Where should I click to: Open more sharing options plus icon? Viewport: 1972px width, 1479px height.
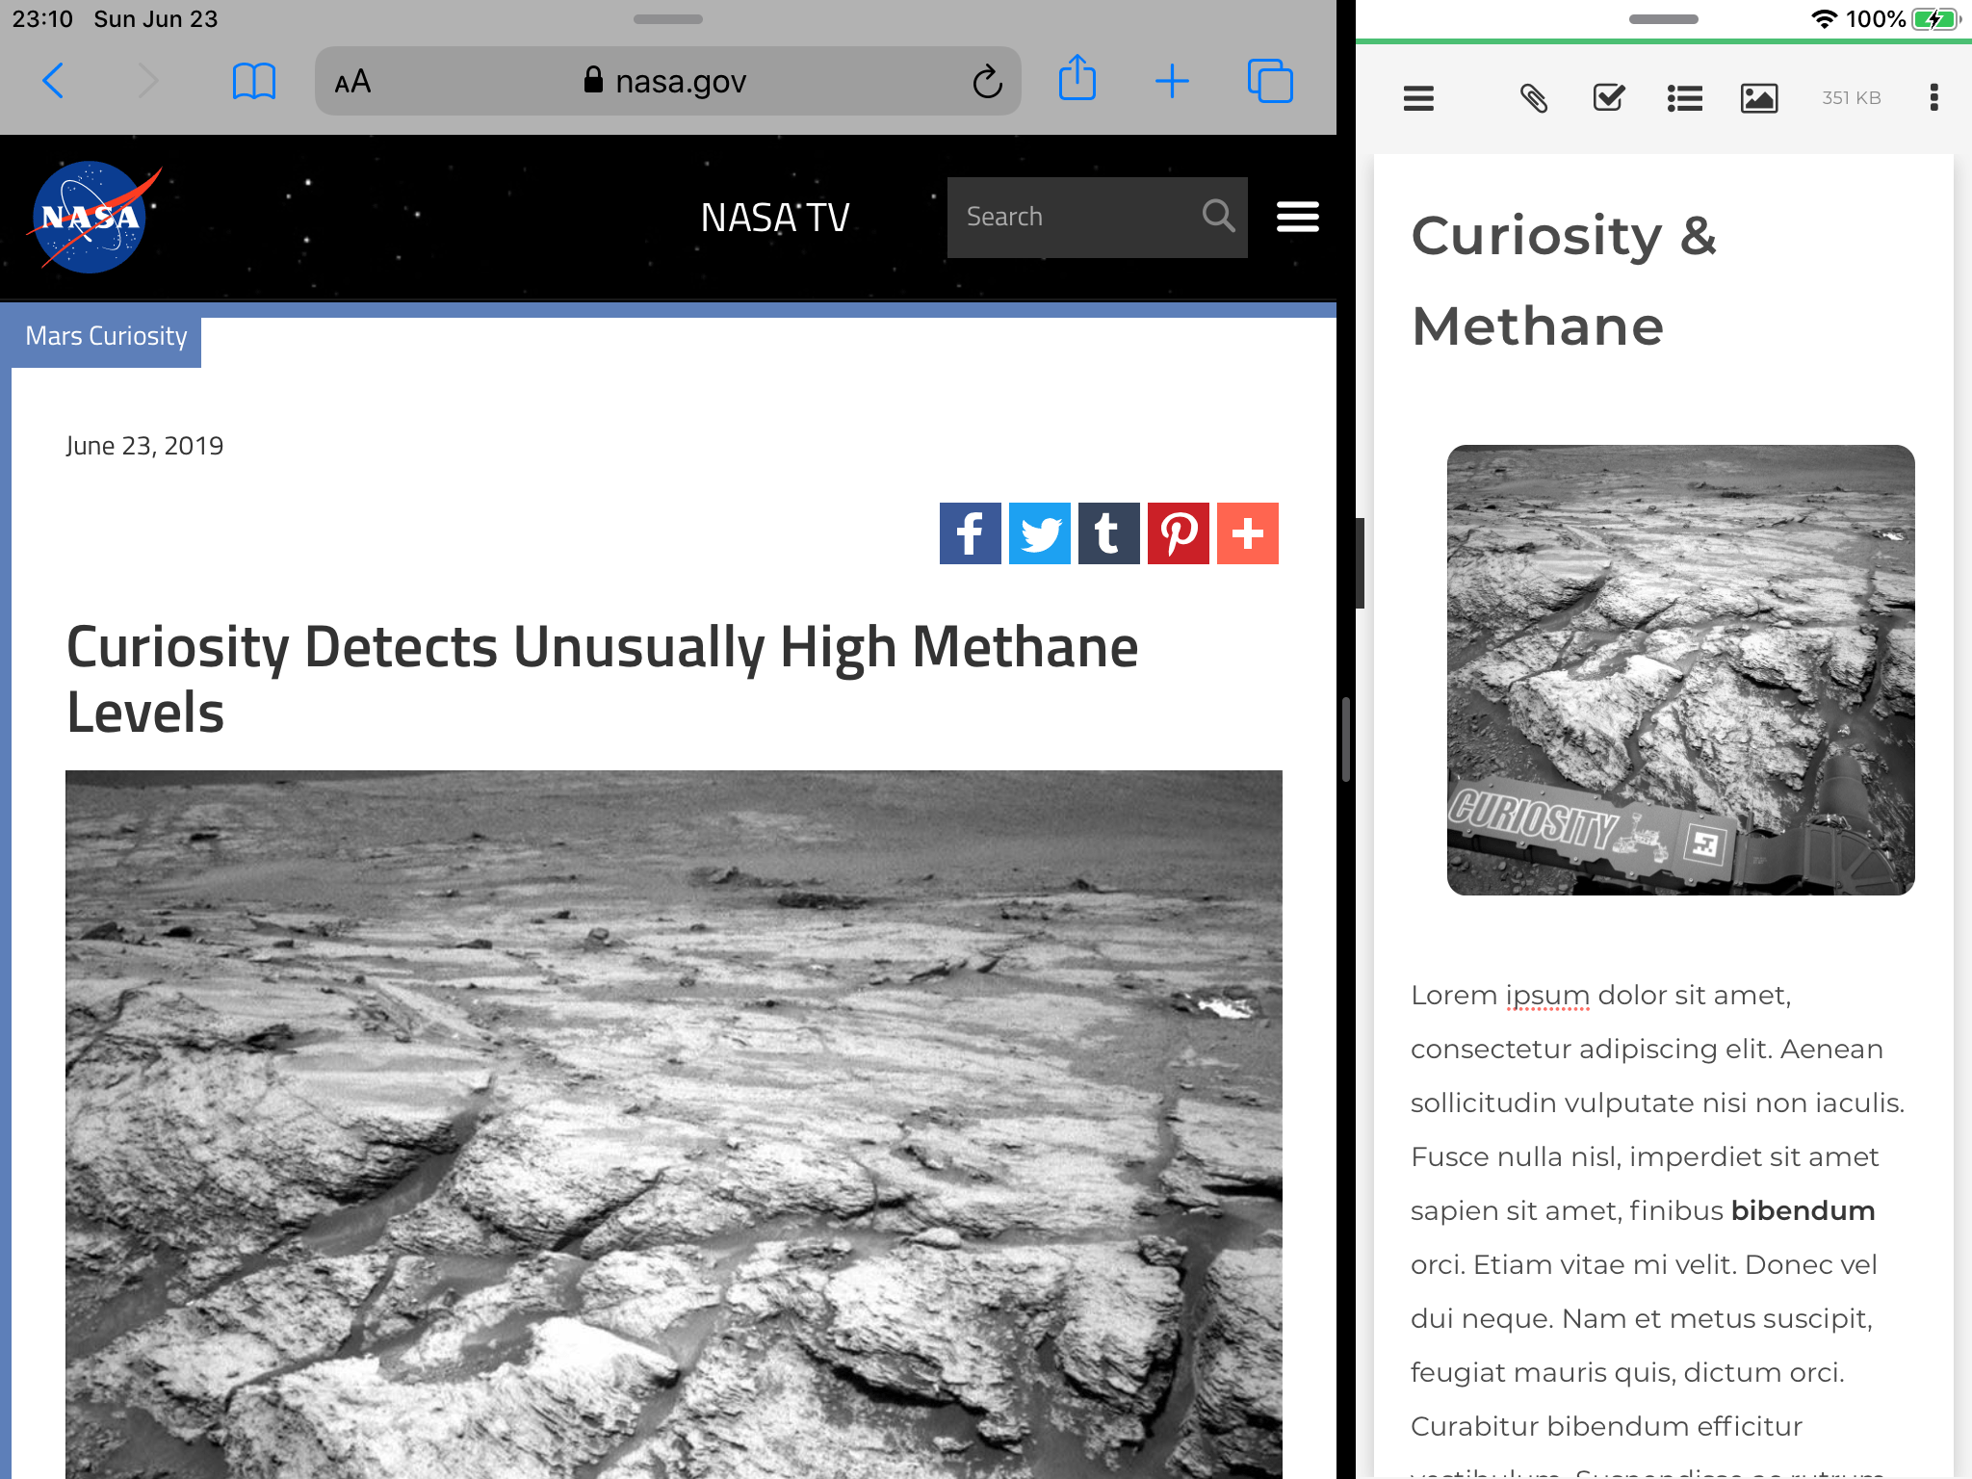pos(1247,533)
